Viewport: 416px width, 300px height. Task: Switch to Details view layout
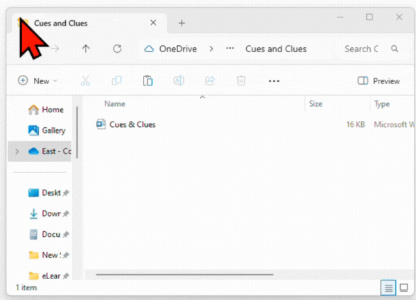(x=389, y=287)
